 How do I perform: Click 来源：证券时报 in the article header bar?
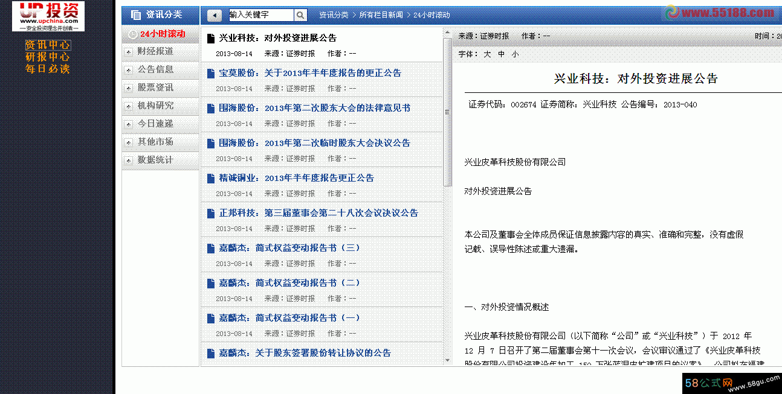(x=483, y=36)
